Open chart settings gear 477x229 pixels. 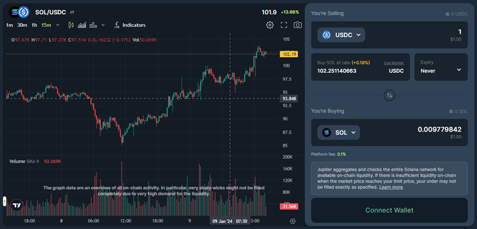tap(270, 25)
